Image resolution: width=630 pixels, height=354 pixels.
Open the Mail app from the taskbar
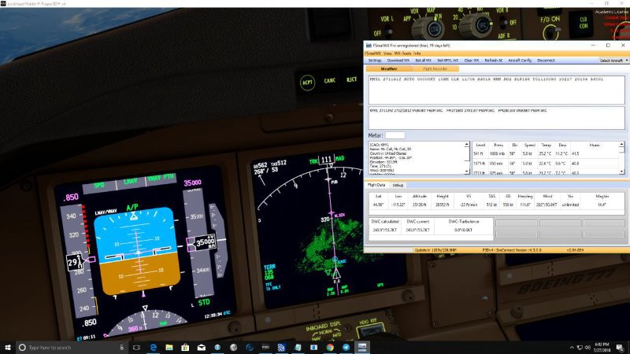202,348
